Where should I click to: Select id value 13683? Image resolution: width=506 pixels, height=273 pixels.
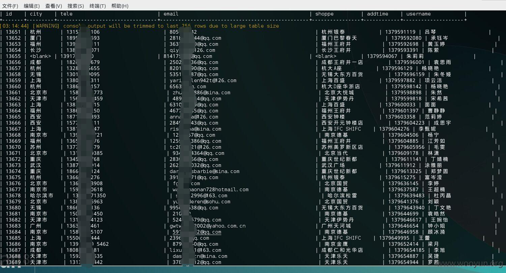coord(13,226)
